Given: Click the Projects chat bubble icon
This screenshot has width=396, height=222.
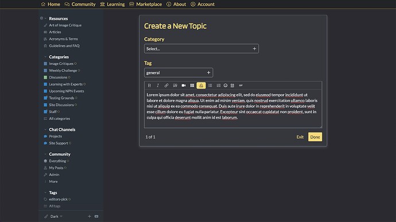Looking at the screenshot, I should [x=45, y=137].
